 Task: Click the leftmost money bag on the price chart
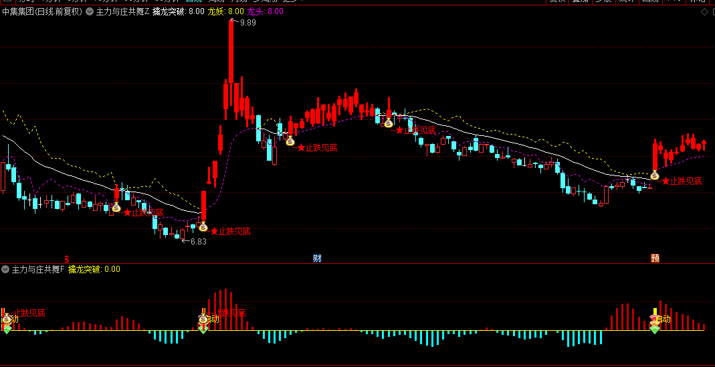tap(116, 208)
